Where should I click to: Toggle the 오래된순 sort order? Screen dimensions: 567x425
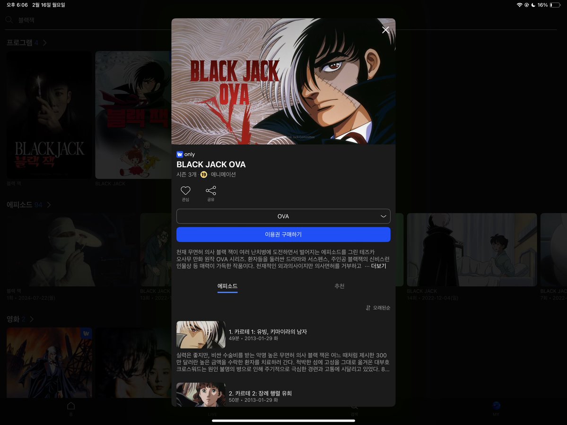click(378, 308)
